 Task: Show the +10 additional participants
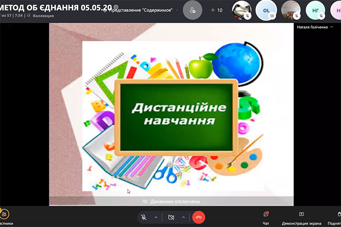tap(216, 10)
